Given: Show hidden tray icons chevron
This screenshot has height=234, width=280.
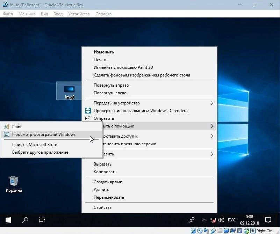Looking at the screenshot, I should pyautogui.click(x=204, y=220).
